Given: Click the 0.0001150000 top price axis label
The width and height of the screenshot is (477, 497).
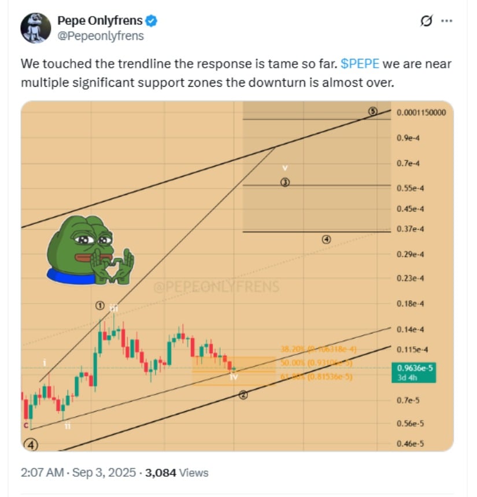Looking at the screenshot, I should coord(421,113).
